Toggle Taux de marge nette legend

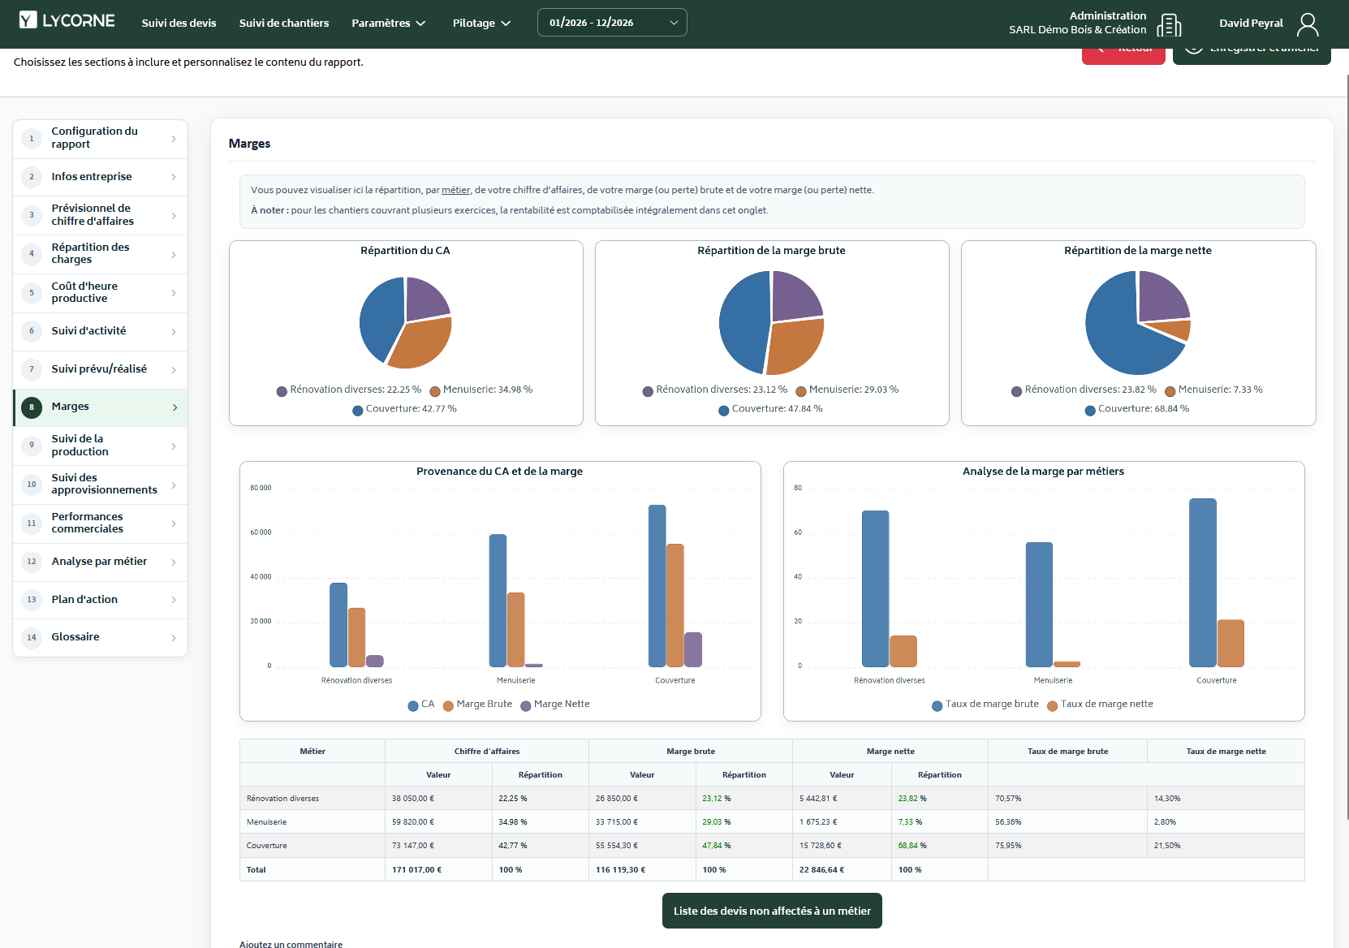(x=1100, y=705)
